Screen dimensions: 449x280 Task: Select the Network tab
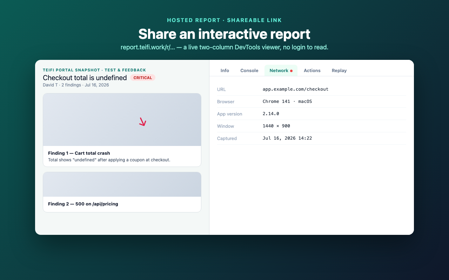[281, 70]
